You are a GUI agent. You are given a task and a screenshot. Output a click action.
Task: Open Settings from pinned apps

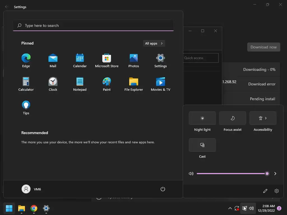pyautogui.click(x=161, y=61)
